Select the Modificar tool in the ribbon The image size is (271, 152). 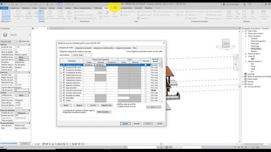[x=6, y=15]
